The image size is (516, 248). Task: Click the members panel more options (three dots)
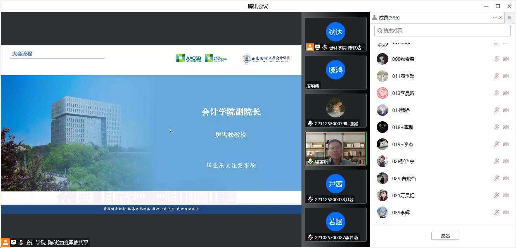tap(495, 17)
